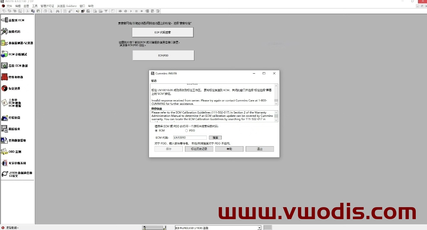Click the 退出 button in the dialog
427x230 pixels.
pyautogui.click(x=260, y=149)
